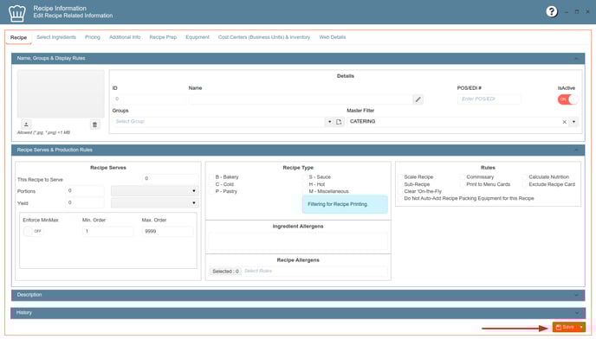The height and width of the screenshot is (339, 596).
Task: Click the POS/EDI # input field
Action: (x=489, y=99)
